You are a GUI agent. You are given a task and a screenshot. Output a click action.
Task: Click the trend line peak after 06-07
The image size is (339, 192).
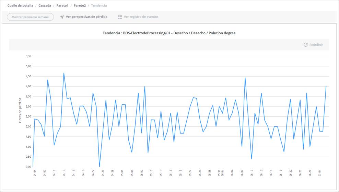tap(245, 78)
